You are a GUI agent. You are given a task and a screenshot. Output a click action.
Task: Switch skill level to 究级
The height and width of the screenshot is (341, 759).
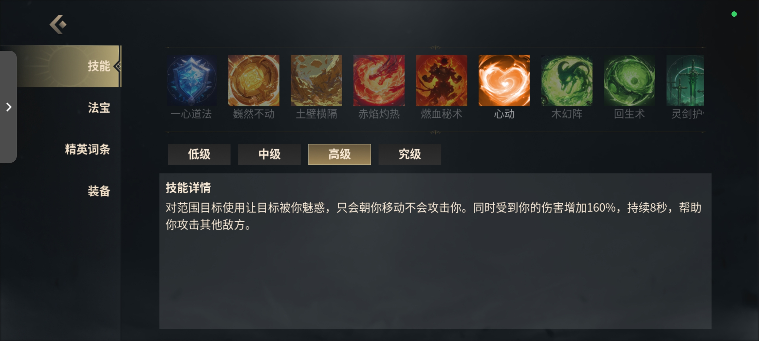(x=410, y=154)
